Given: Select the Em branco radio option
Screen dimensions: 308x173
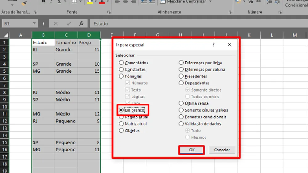Looking at the screenshot, I should point(132,110).
